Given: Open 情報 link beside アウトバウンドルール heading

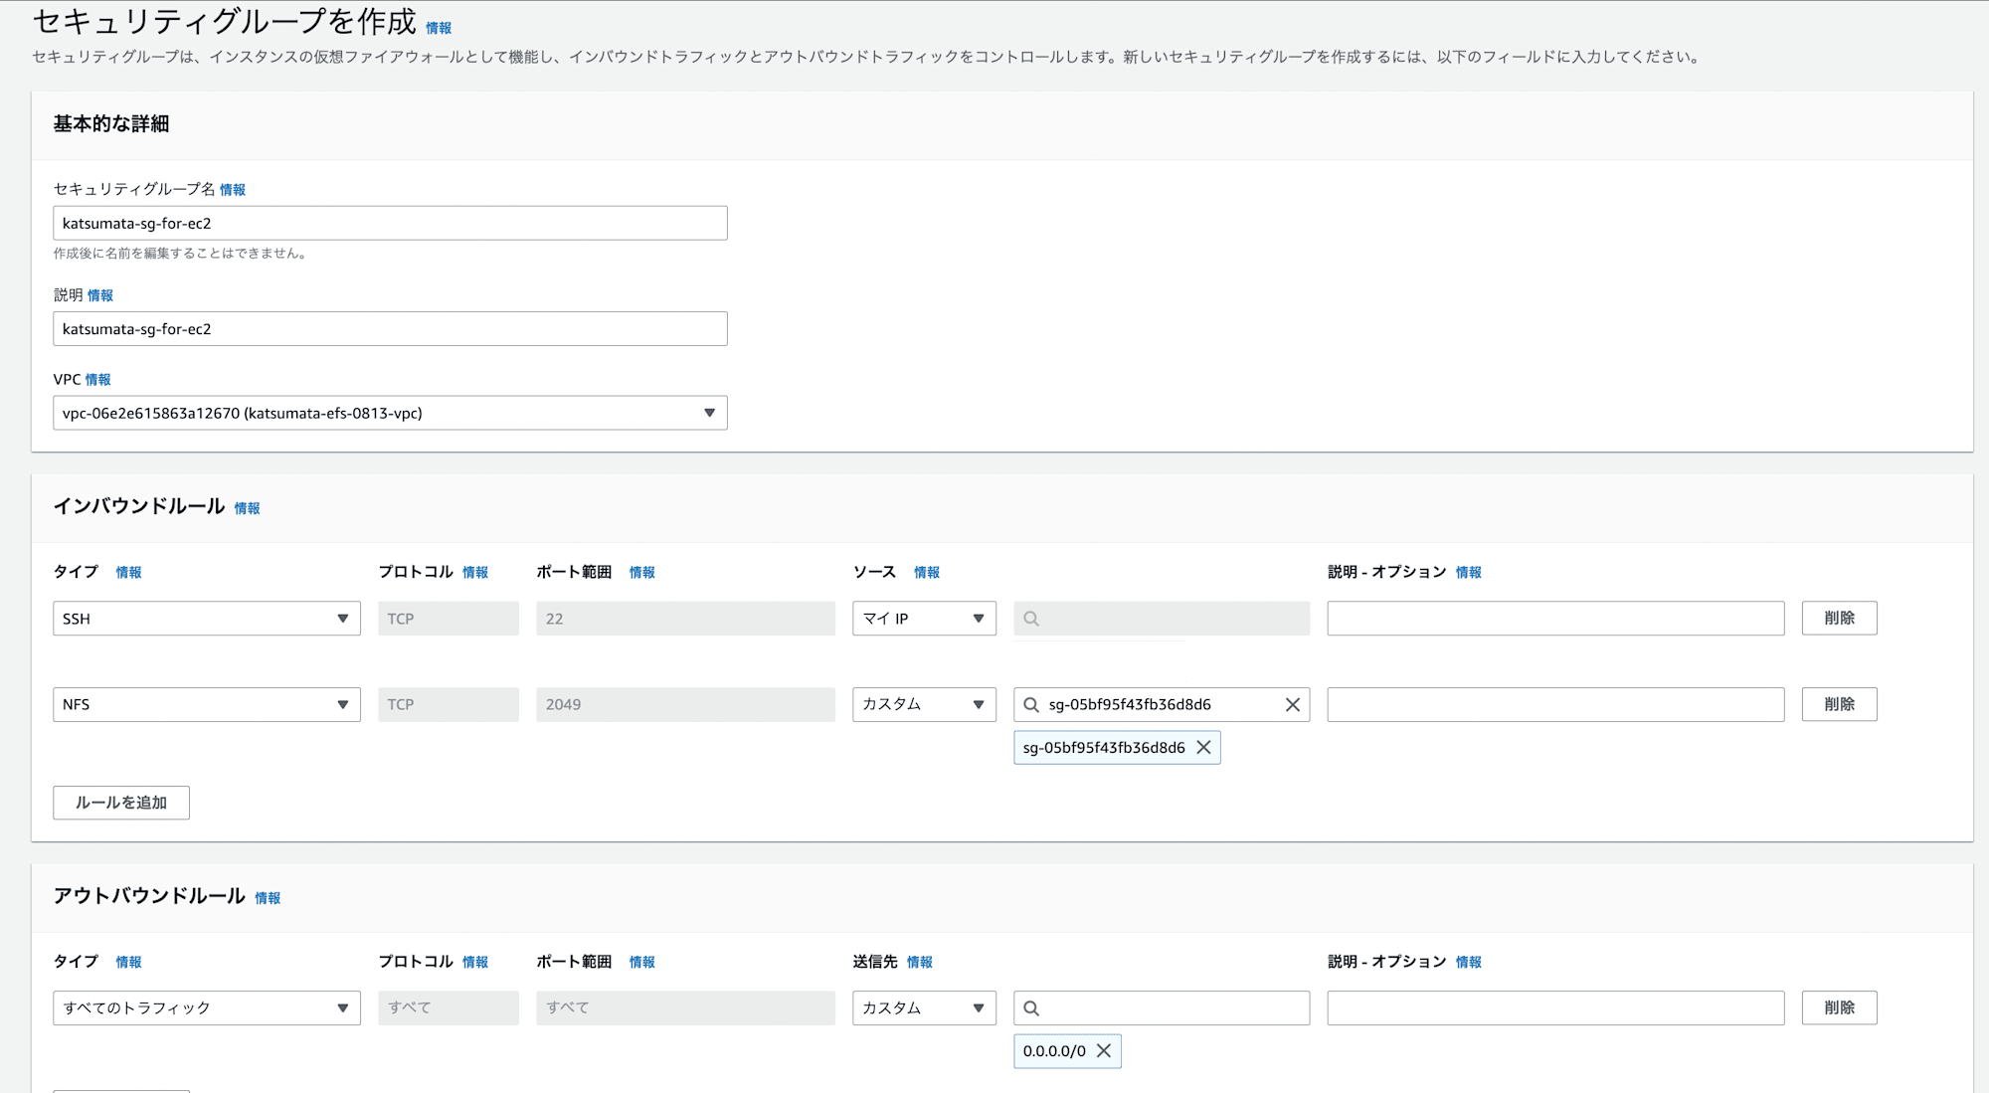Looking at the screenshot, I should pos(268,898).
